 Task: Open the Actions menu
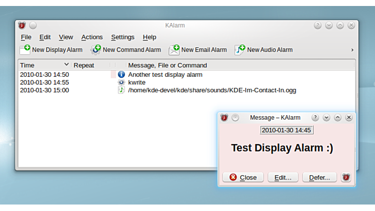[x=92, y=37]
